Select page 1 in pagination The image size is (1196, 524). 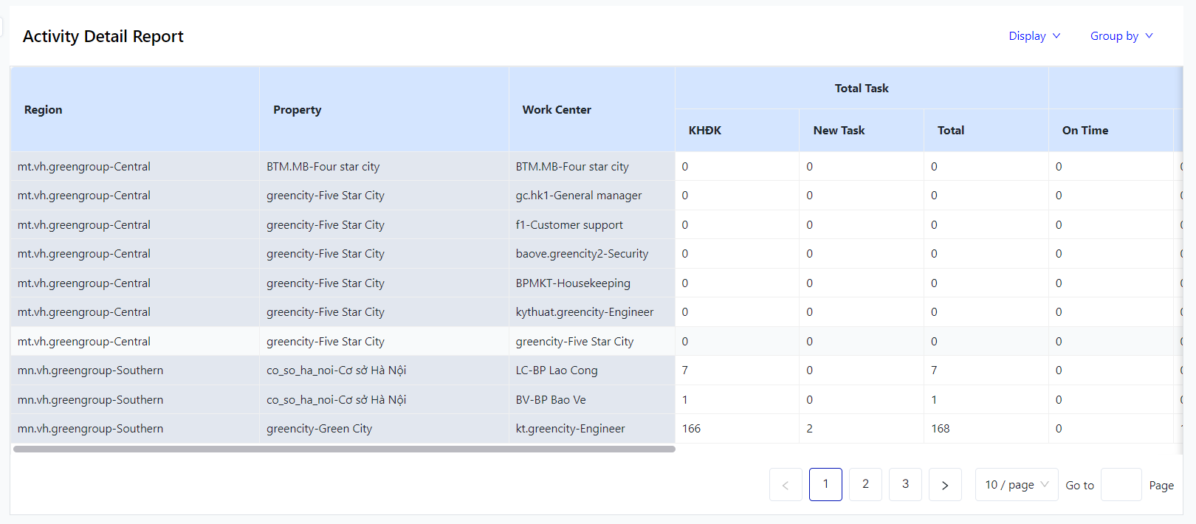coord(825,484)
